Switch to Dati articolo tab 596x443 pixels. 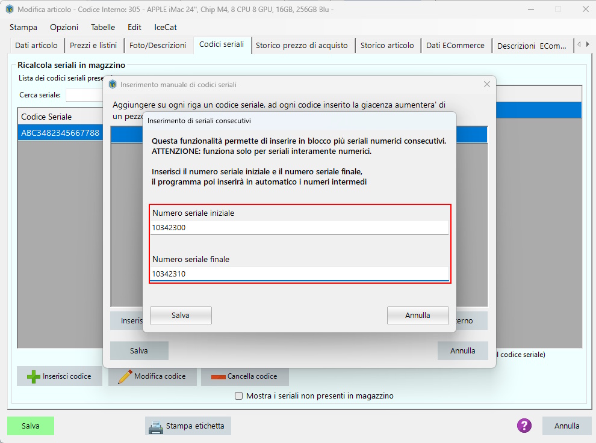click(x=36, y=46)
